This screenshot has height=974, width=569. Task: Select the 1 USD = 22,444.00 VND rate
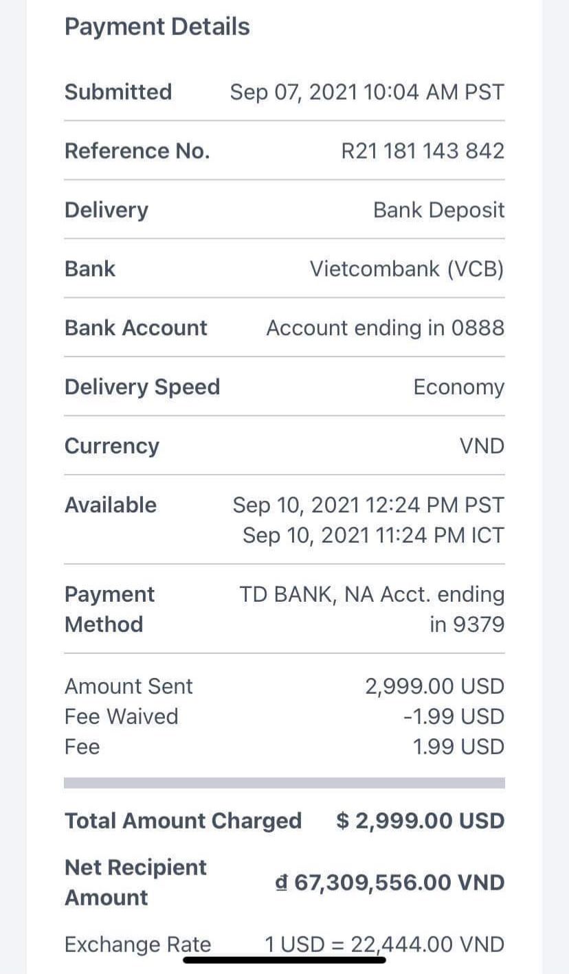point(384,944)
